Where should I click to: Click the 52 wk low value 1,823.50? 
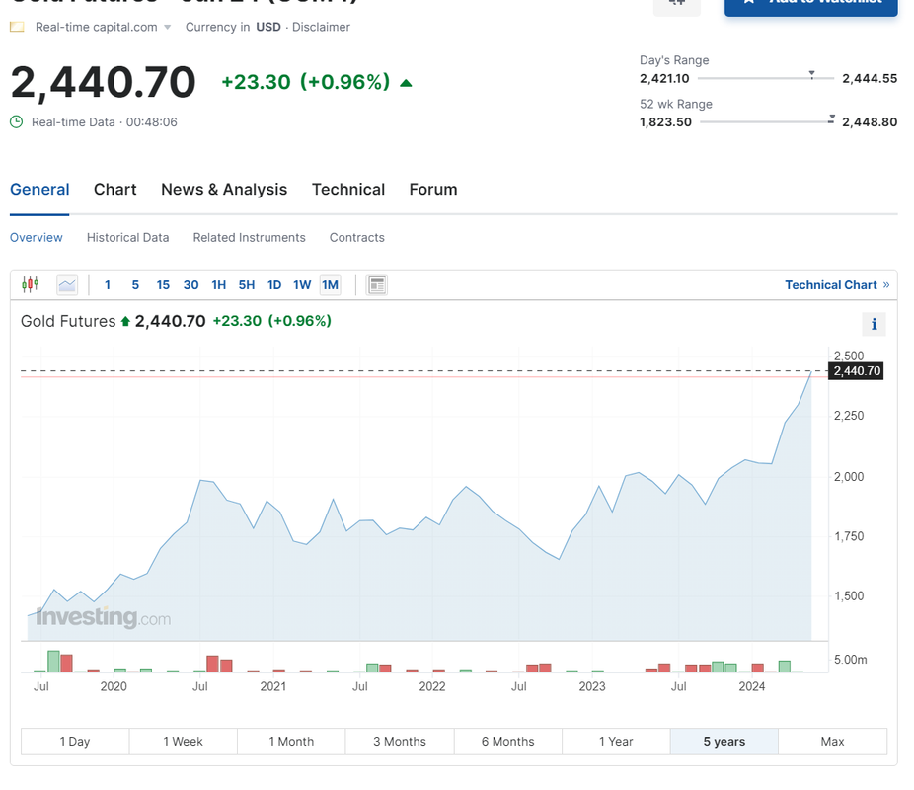665,121
